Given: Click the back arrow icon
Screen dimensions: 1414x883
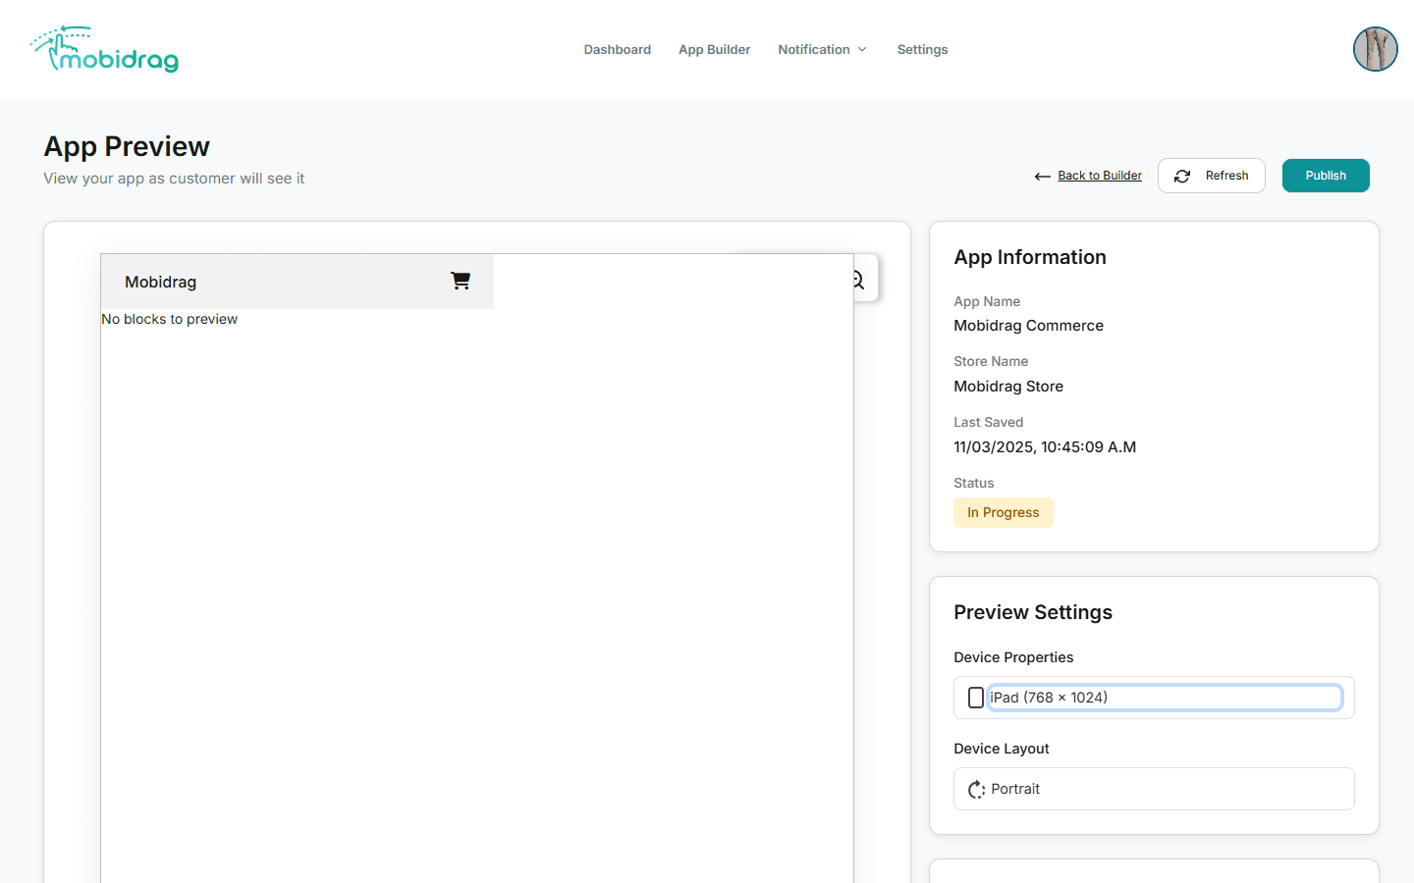Looking at the screenshot, I should click(x=1043, y=177).
